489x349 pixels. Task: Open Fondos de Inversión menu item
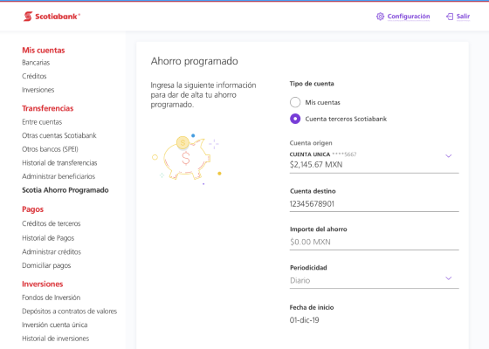click(x=52, y=298)
